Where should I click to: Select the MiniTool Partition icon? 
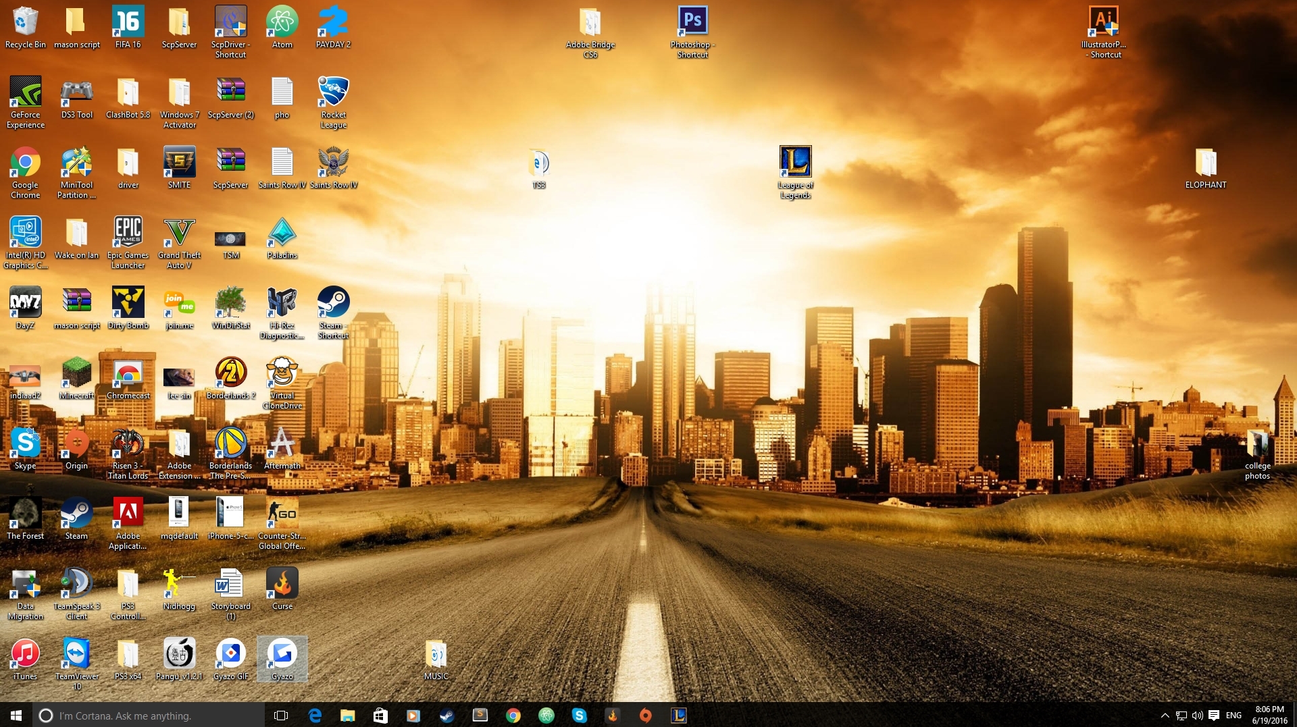[76, 173]
